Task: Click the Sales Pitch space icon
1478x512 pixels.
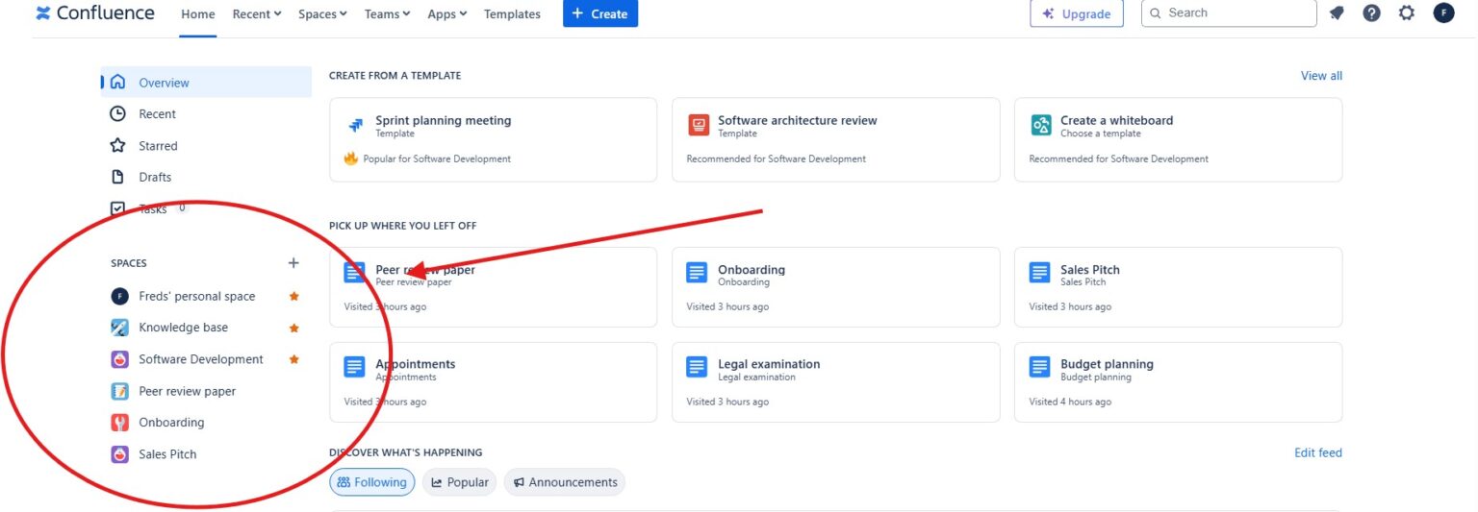Action: coord(119,454)
